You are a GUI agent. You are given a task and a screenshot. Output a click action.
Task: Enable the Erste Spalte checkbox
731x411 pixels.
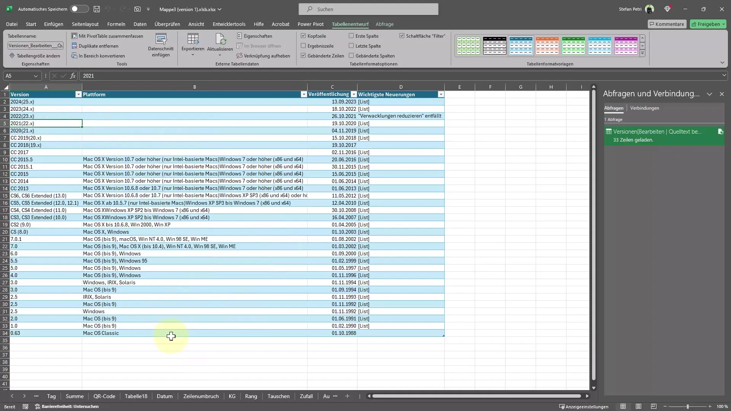click(351, 36)
